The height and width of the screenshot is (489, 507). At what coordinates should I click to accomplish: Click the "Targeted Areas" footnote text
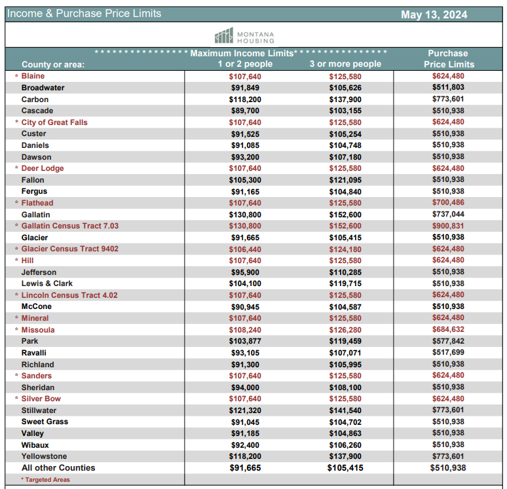click(x=47, y=480)
